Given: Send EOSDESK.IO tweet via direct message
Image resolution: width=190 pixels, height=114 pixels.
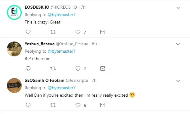Looking at the screenshot, I should coord(103,32).
